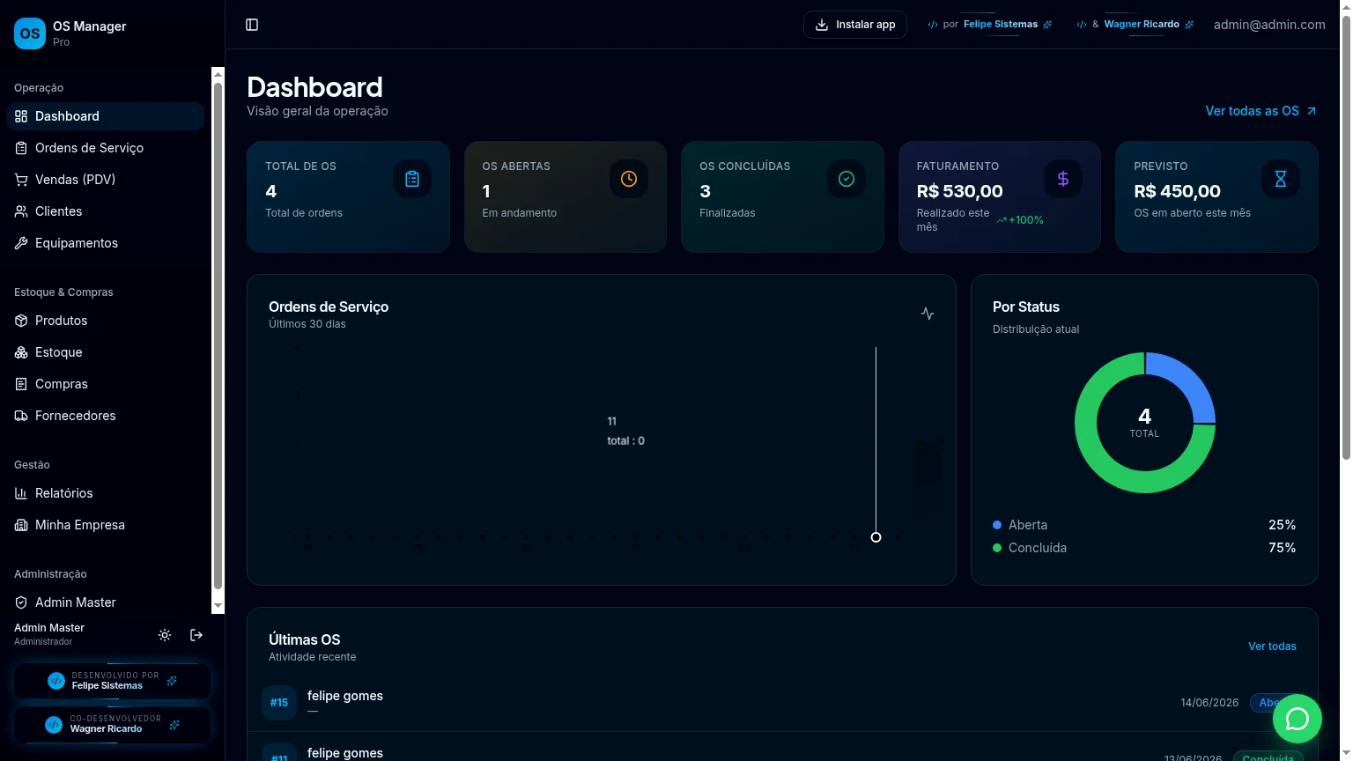Open Minha Empresa page
1353x761 pixels.
pos(106,525)
